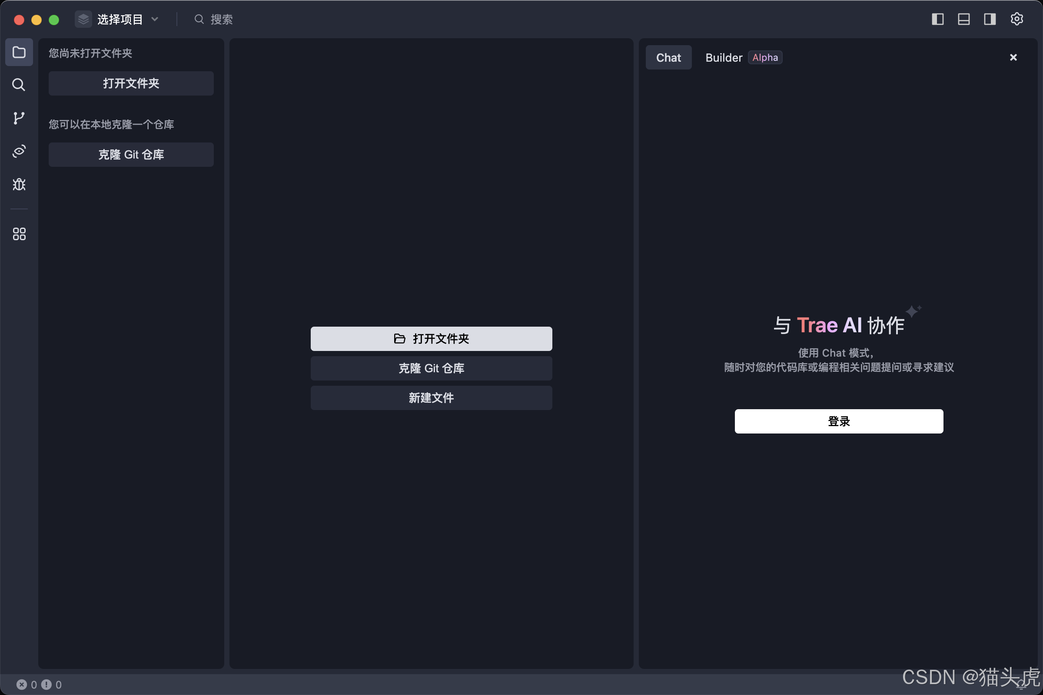Switch to the Chat tab

668,58
